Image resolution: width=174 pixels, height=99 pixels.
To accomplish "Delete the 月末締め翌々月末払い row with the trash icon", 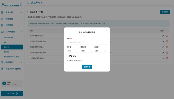I will pyautogui.click(x=167, y=41).
